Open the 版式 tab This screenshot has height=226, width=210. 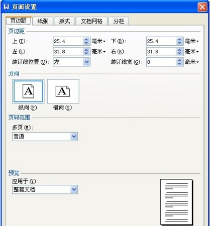coord(64,21)
